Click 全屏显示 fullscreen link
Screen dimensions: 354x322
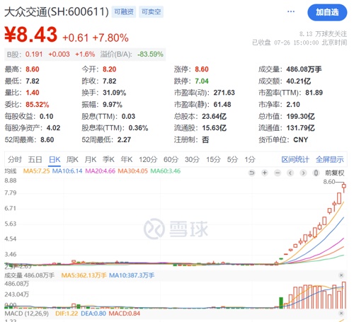330,159
